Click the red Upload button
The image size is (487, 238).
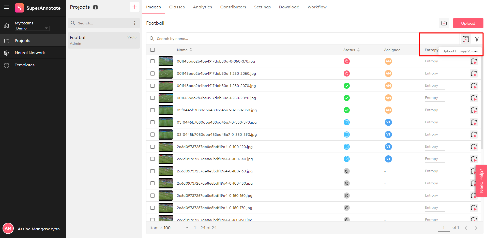coord(468,23)
